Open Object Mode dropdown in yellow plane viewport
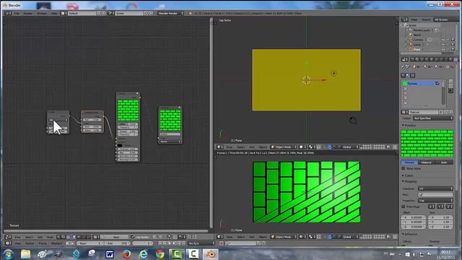 283,147
